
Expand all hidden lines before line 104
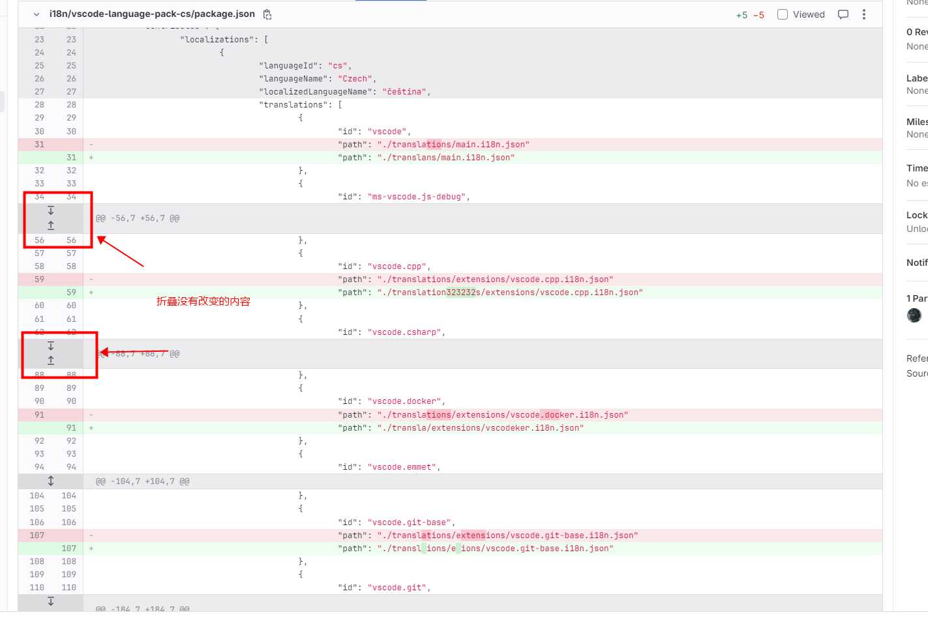click(51, 481)
